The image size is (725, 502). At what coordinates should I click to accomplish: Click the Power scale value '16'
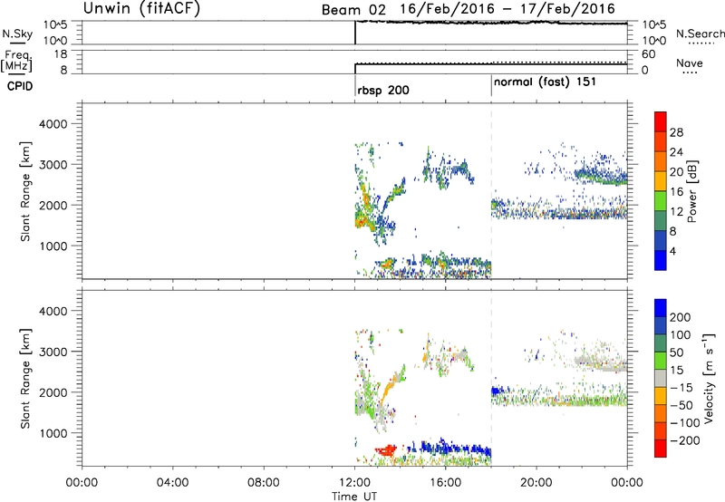pos(676,192)
